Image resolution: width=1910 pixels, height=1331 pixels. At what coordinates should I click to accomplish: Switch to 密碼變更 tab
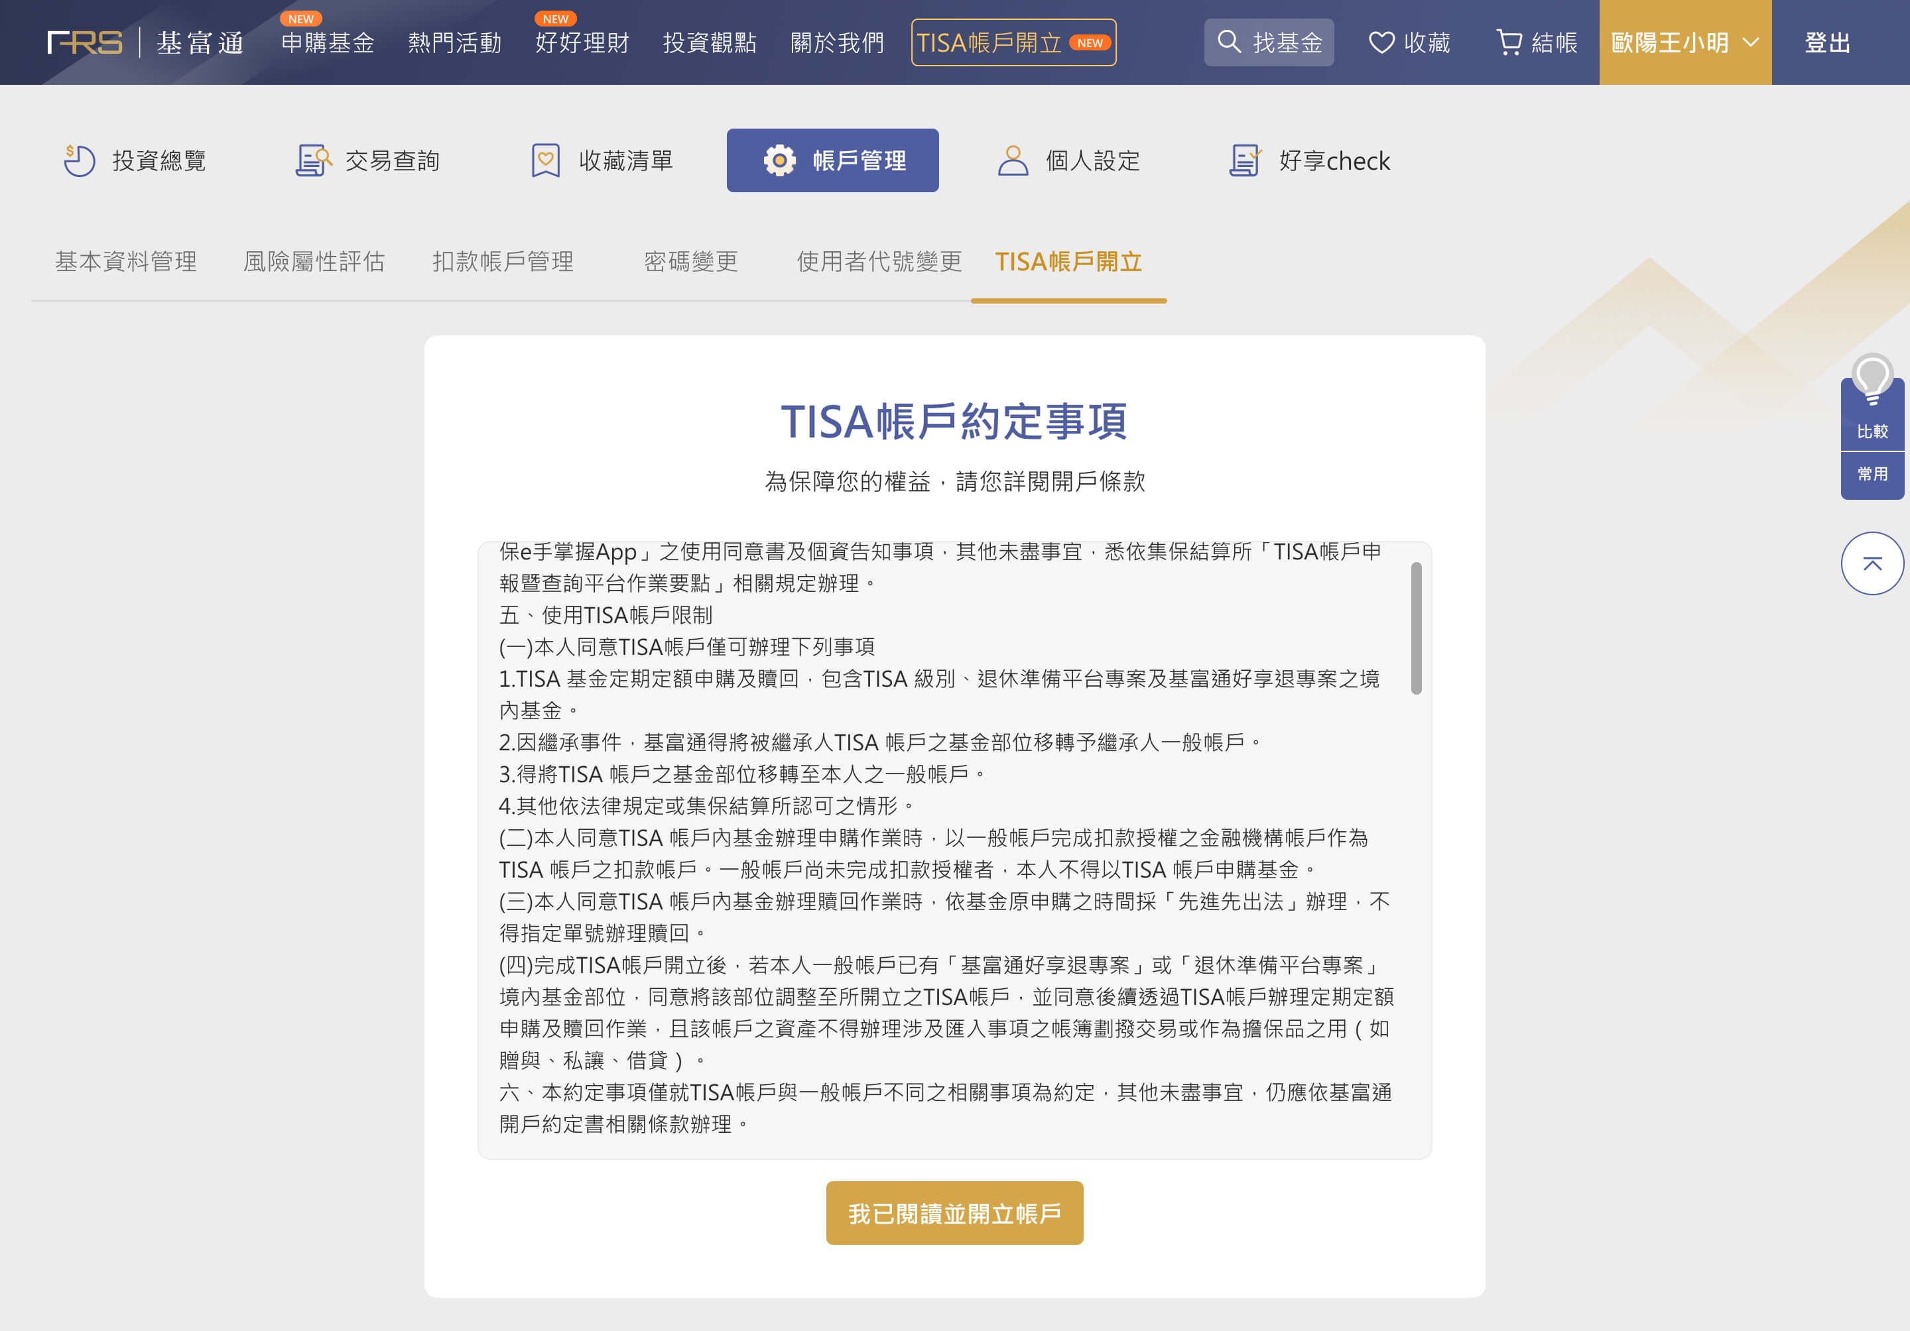pos(690,262)
